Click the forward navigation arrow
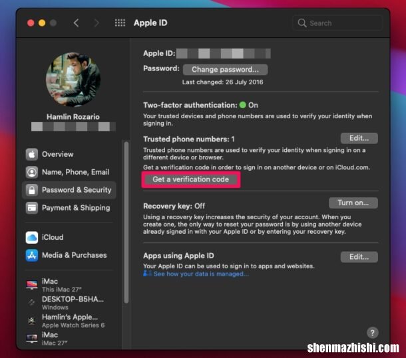Image resolution: width=406 pixels, height=358 pixels. coord(97,23)
